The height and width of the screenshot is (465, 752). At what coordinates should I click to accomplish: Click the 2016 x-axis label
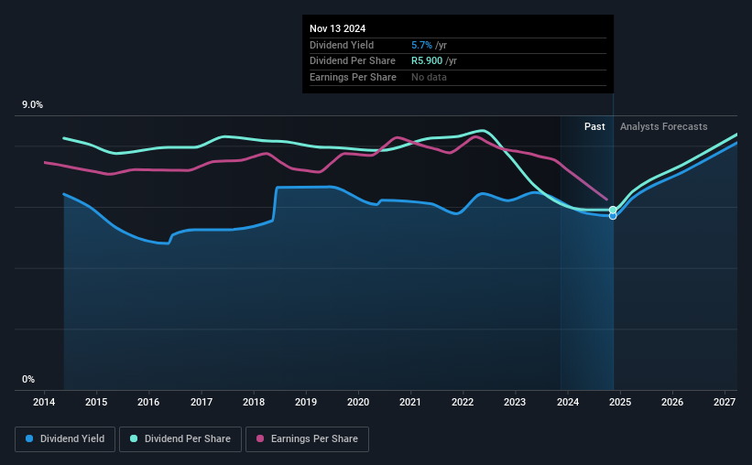pos(148,402)
